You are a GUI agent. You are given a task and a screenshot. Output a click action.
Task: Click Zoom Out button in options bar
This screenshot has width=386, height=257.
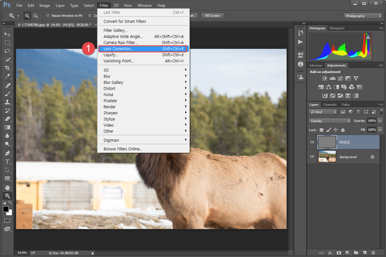36,16
